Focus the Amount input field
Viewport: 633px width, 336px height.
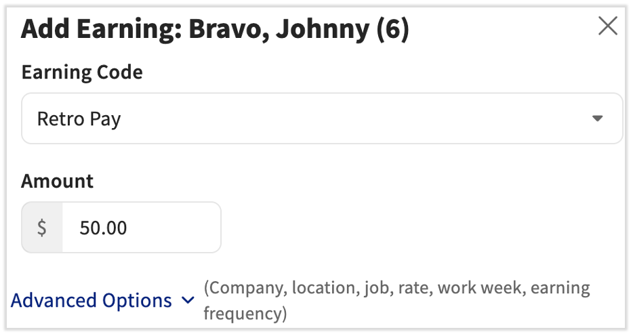point(141,228)
